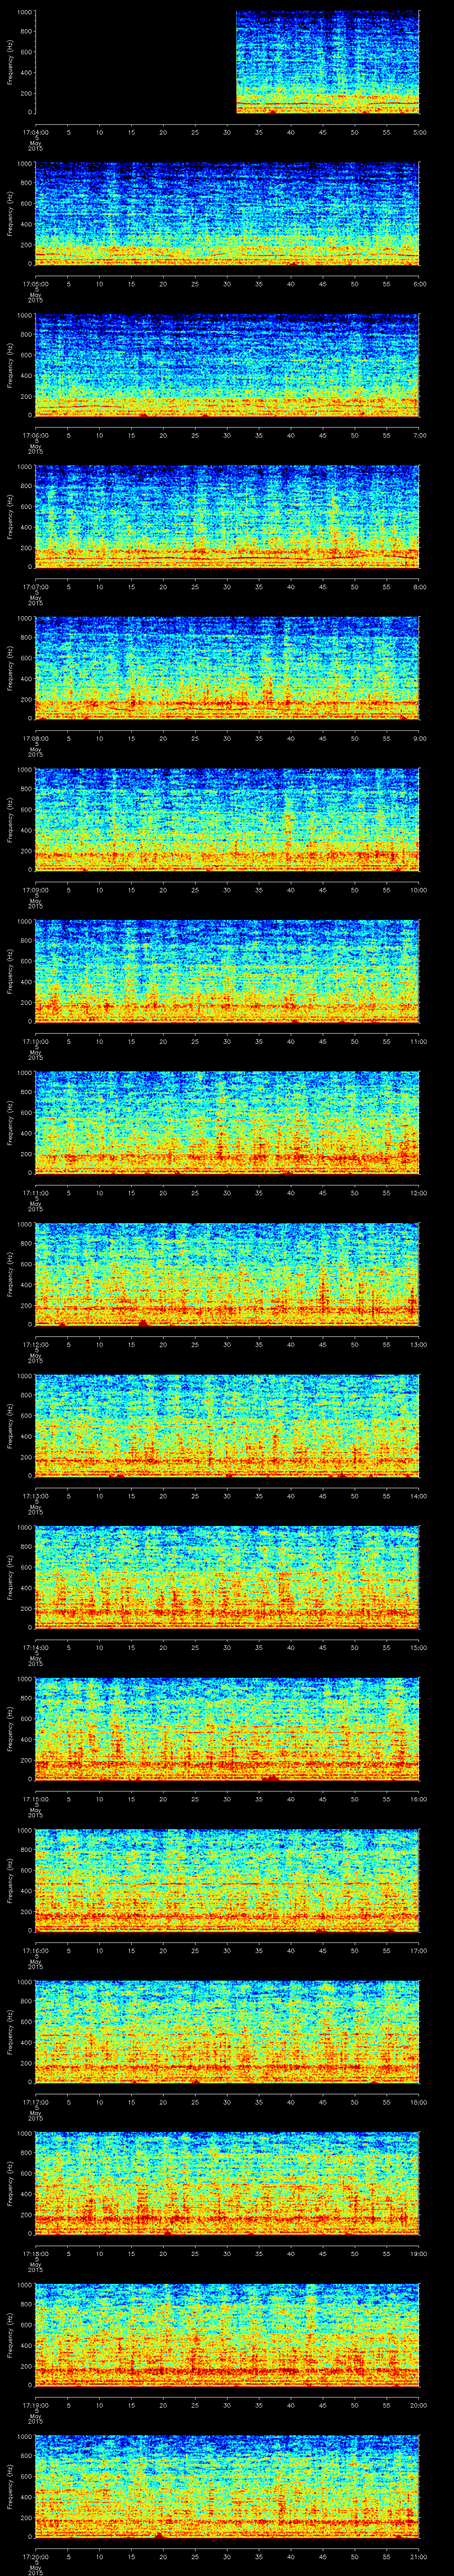Select the spectrogram beginning at 17:04:00
The image size is (454, 2576).
(227, 63)
